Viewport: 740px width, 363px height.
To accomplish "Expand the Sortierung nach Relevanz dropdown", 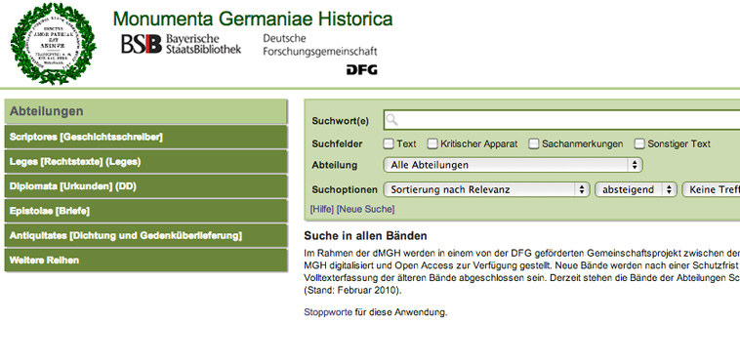I will [486, 189].
